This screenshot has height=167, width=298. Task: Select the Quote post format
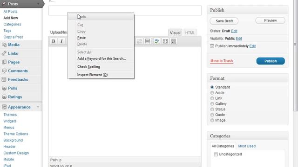point(212,115)
